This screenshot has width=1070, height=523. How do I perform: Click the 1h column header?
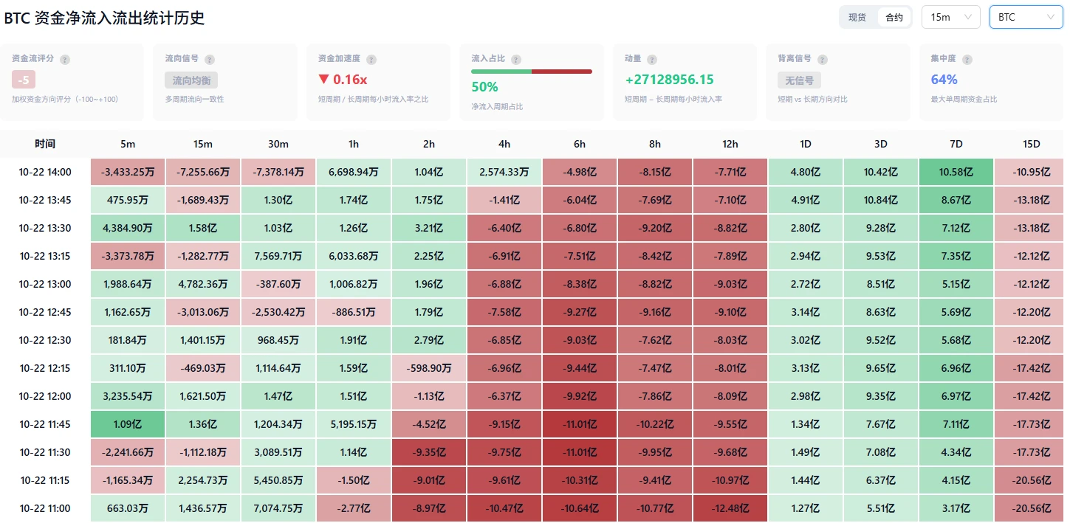pyautogui.click(x=354, y=144)
